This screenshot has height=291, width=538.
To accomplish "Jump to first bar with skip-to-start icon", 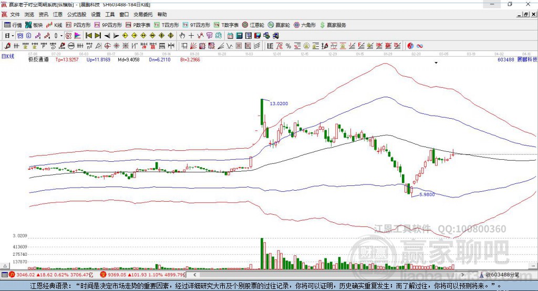I will [x=88, y=36].
